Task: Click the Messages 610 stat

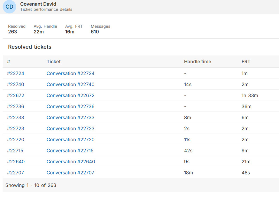Action: (100, 29)
